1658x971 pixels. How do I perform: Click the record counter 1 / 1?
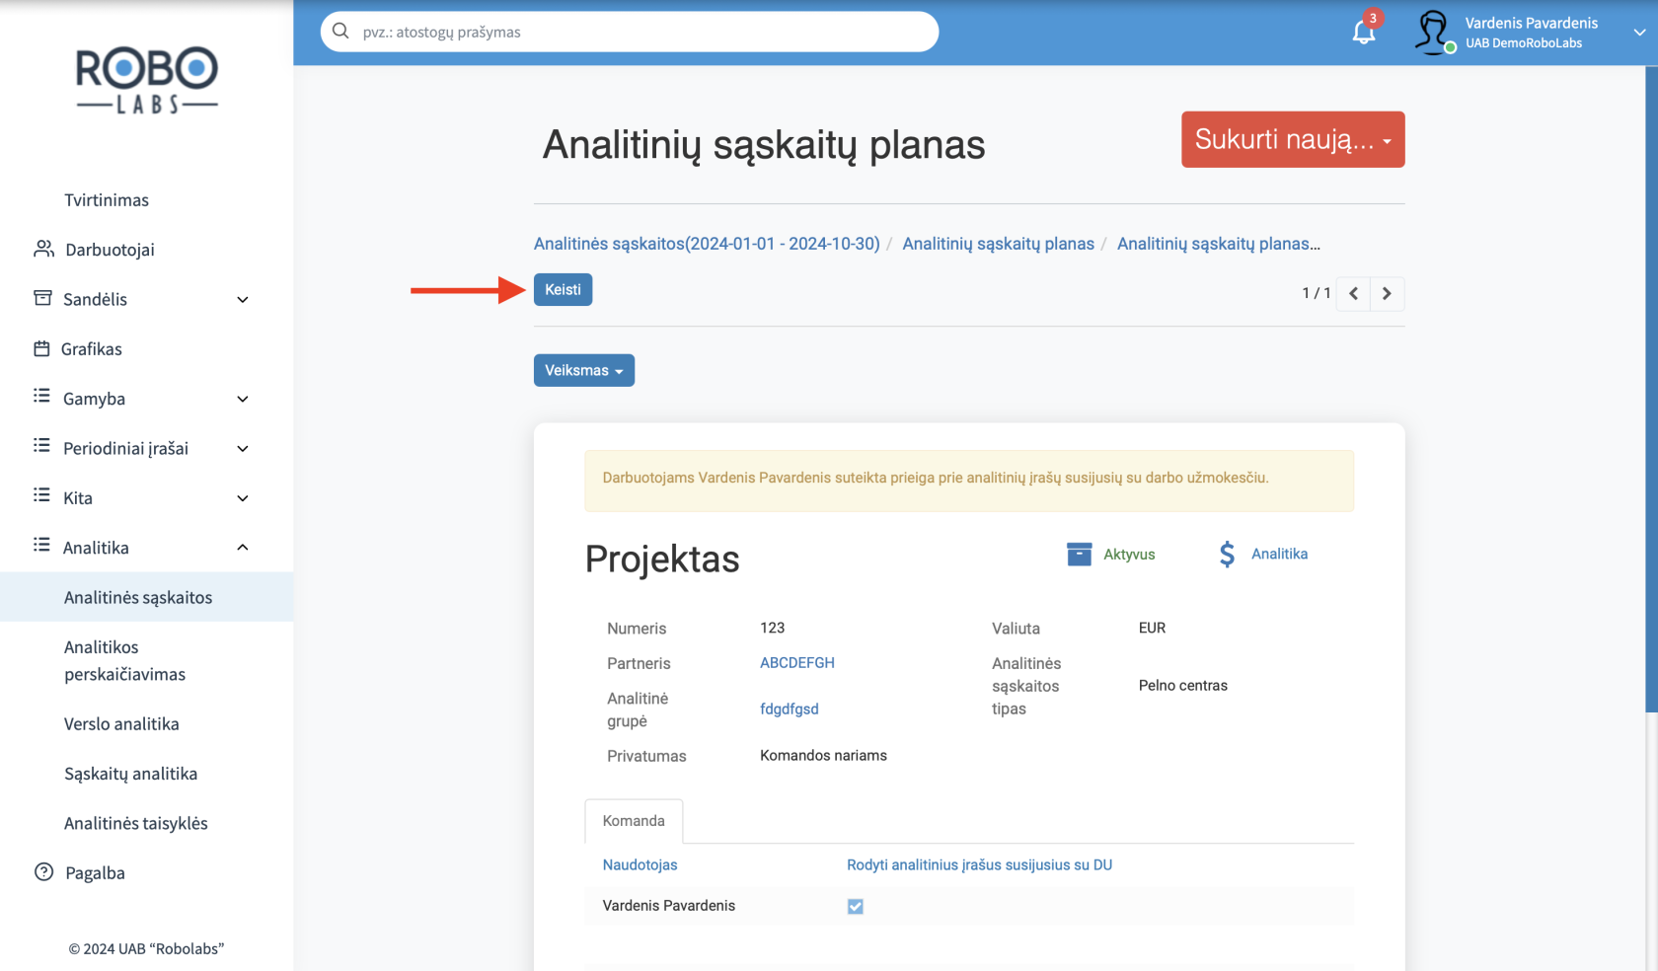click(x=1316, y=293)
